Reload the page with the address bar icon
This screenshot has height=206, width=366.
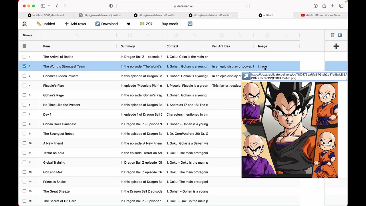click(x=246, y=6)
